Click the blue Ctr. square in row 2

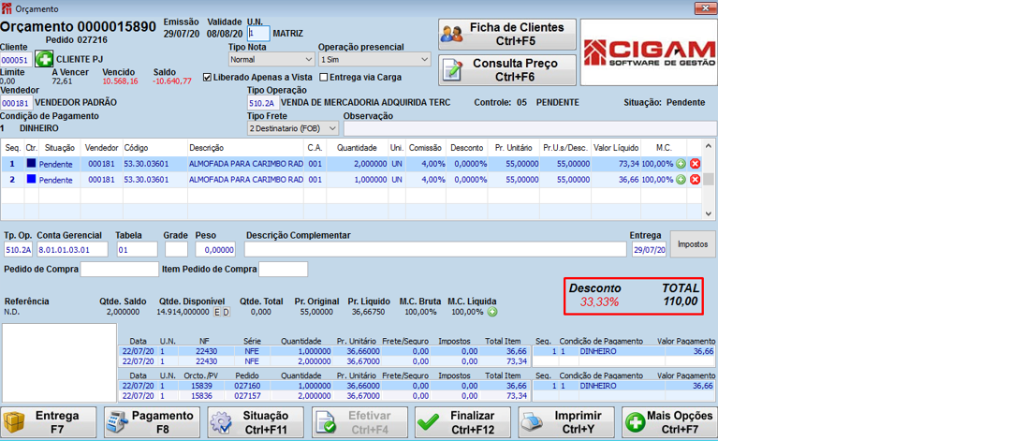tap(31, 179)
